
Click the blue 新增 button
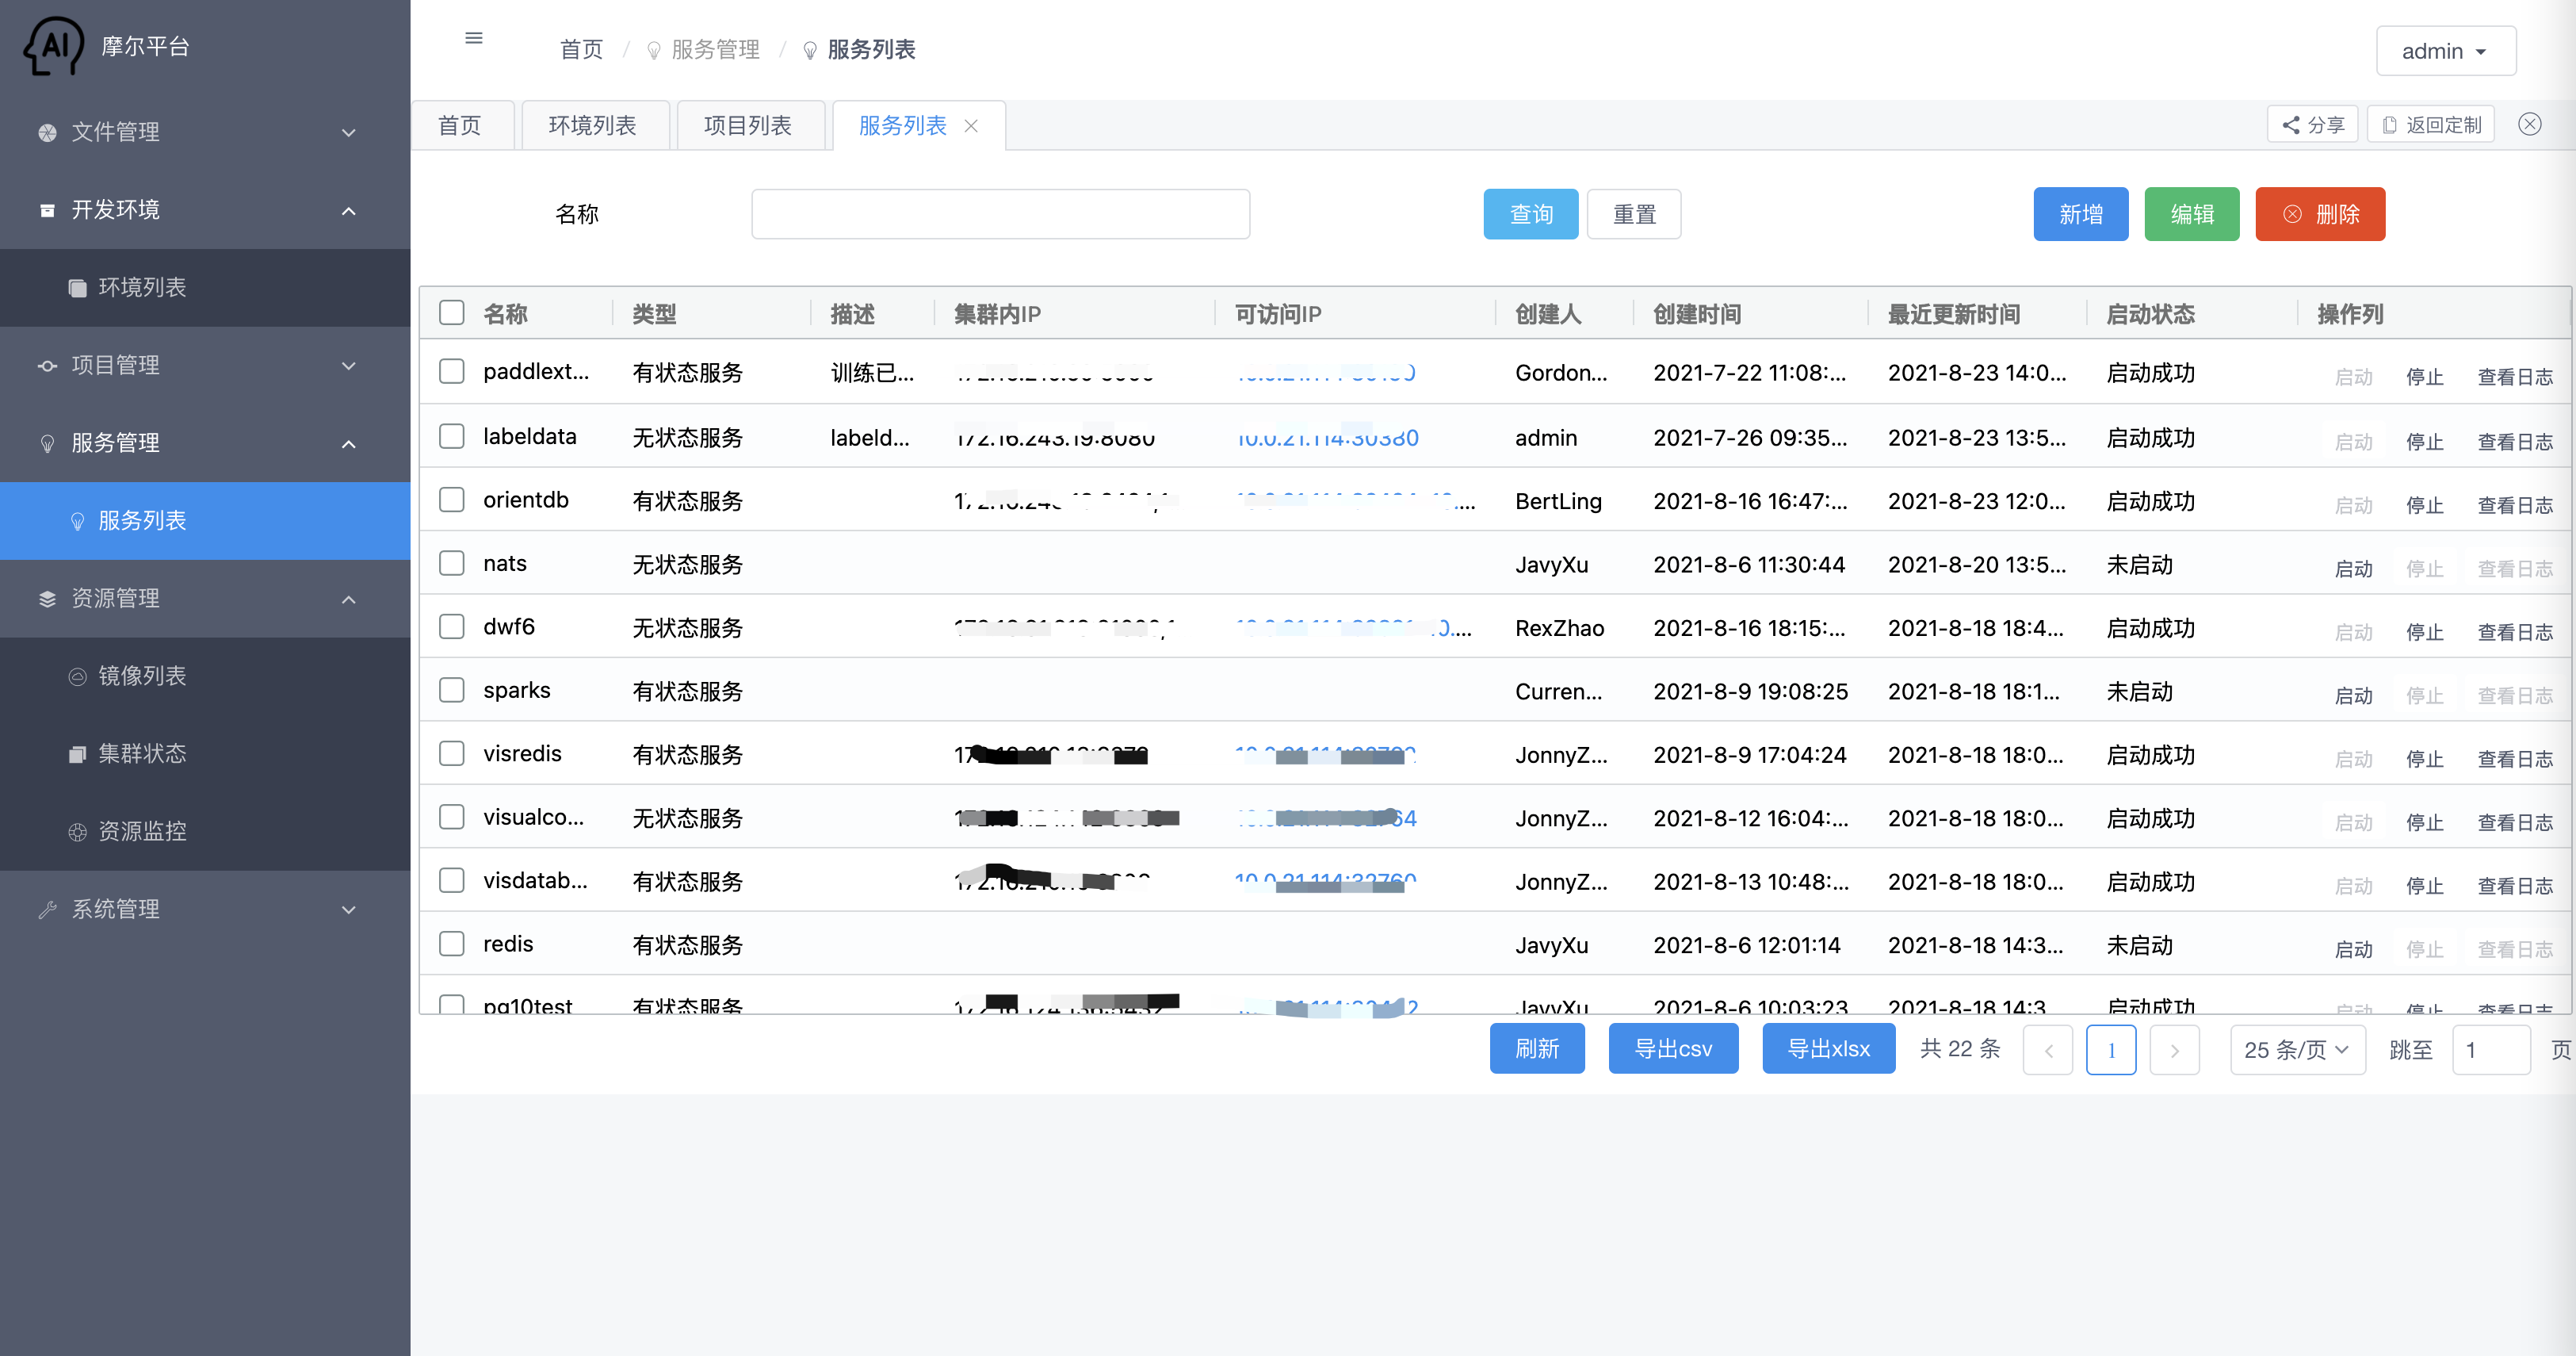point(2081,214)
